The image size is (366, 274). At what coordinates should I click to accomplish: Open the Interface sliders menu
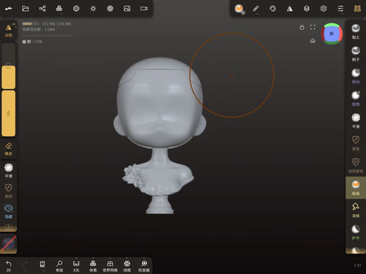[x=340, y=9]
